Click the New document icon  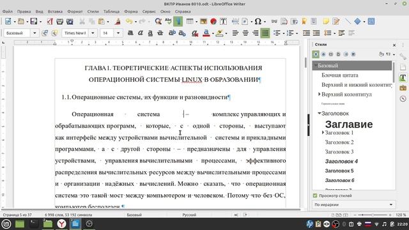(8, 21)
